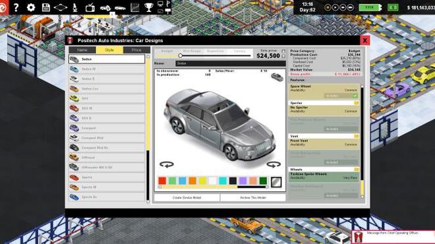Image resolution: width=435 pixels, height=244 pixels.
Task: Increase the sale price with up stepper
Action: click(283, 51)
